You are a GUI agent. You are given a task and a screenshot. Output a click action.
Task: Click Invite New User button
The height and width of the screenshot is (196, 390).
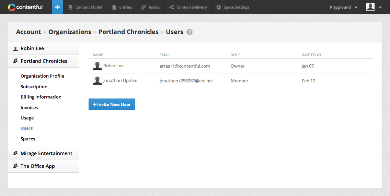112,104
